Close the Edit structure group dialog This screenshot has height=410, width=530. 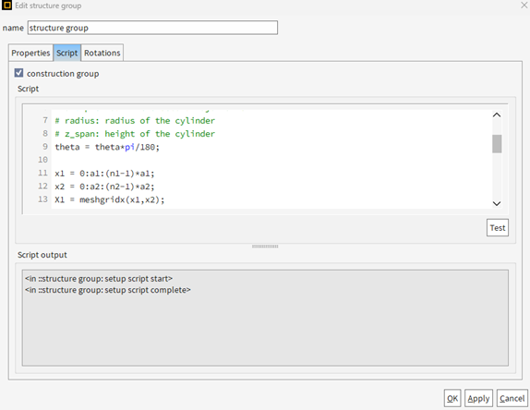(x=524, y=5)
